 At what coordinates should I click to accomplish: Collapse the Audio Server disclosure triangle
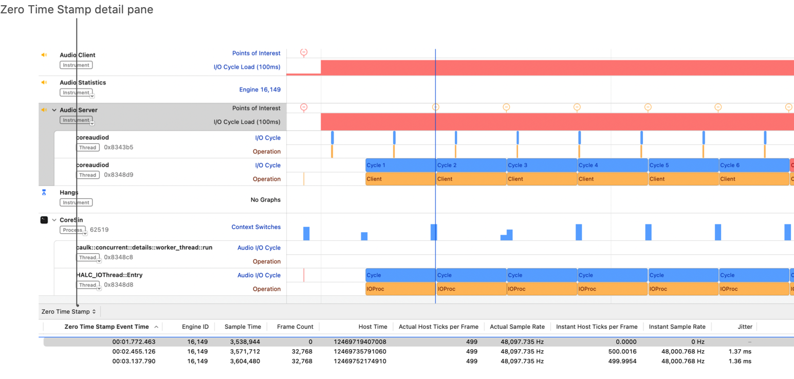(53, 109)
